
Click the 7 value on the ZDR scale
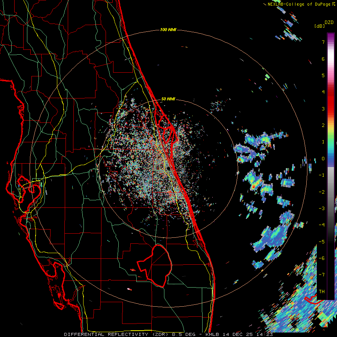click(x=323, y=42)
